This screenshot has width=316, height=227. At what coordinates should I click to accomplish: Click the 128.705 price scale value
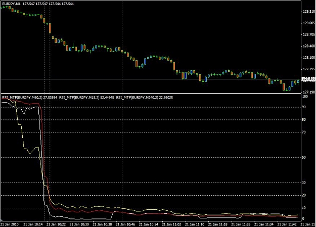(x=309, y=34)
